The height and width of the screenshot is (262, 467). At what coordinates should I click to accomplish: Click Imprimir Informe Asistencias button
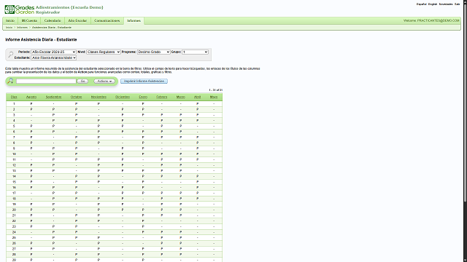(144, 81)
